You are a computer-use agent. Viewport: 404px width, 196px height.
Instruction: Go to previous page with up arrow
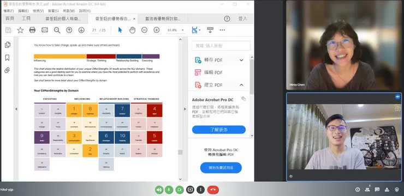69,30
